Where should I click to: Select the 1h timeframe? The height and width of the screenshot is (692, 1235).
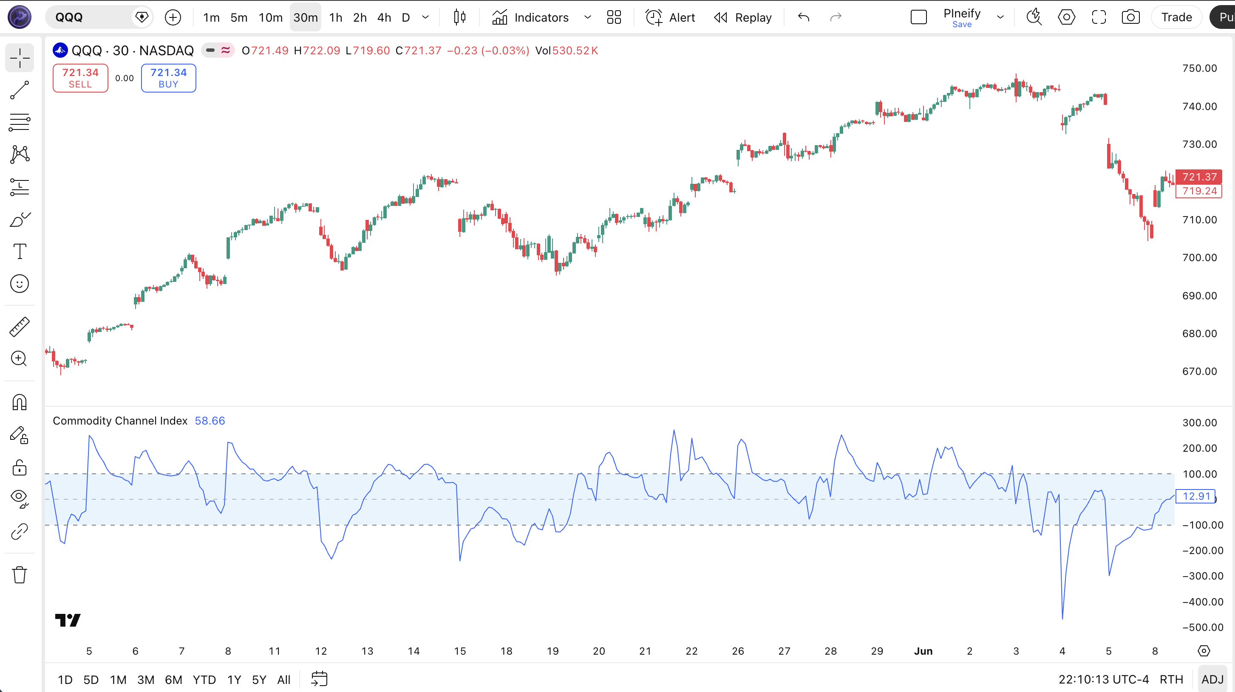(x=336, y=18)
